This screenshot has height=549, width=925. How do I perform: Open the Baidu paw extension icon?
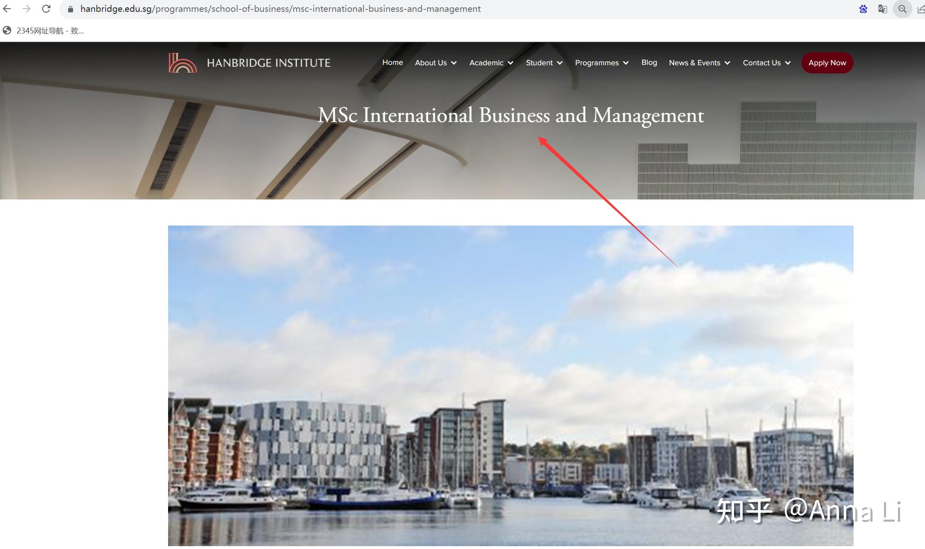point(863,9)
